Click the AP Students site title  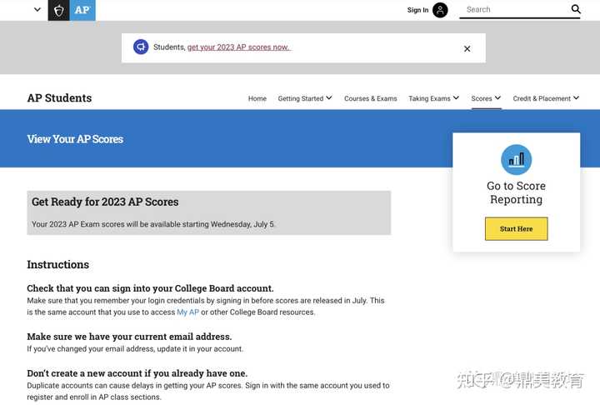pos(59,98)
